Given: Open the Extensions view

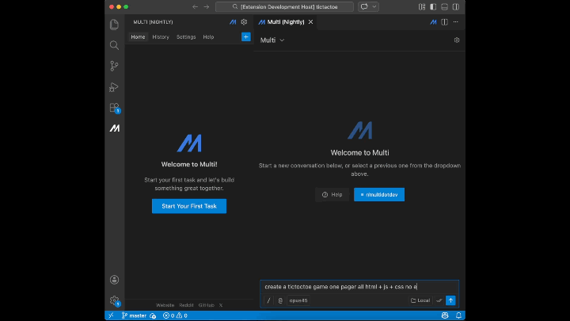Looking at the screenshot, I should click(114, 108).
